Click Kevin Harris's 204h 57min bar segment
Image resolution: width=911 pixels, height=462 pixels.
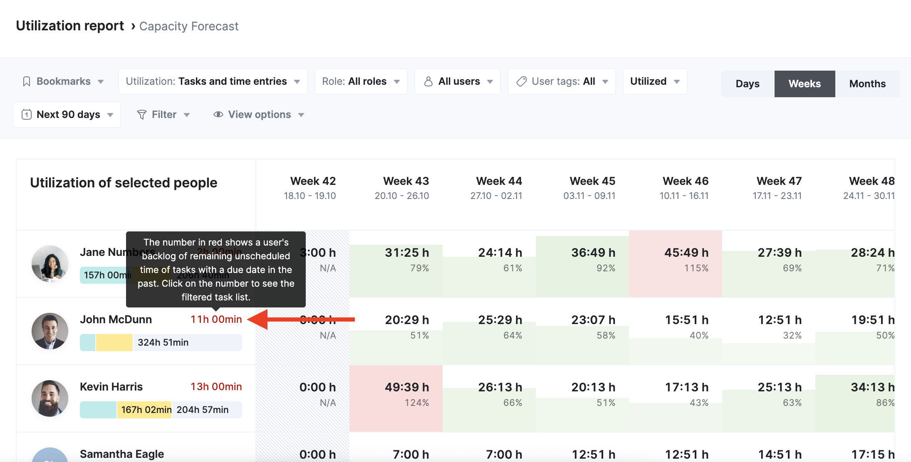207,410
